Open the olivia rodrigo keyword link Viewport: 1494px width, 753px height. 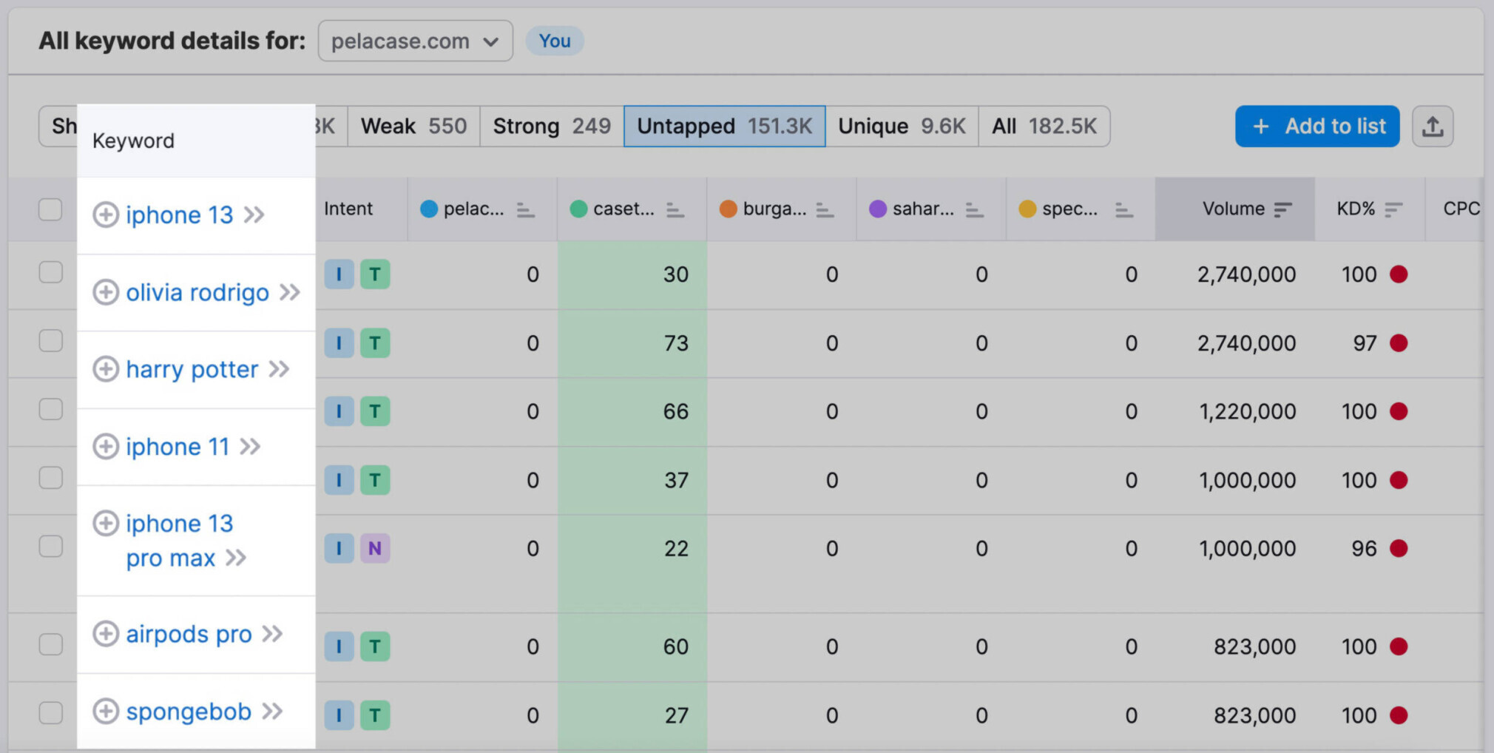[197, 293]
